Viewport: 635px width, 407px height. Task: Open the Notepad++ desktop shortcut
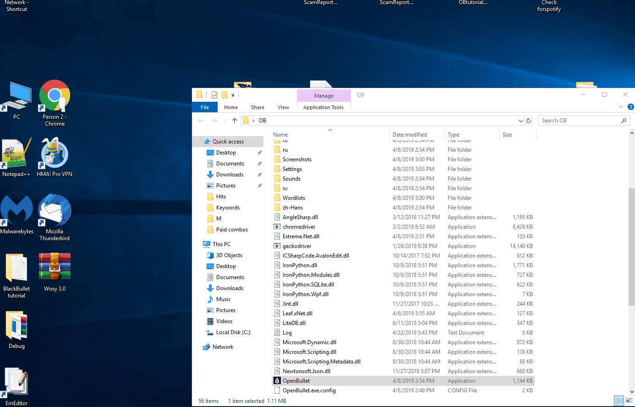click(x=16, y=157)
